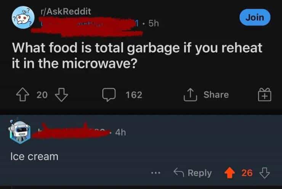
Task: Open the r/AskReddit subreddit link
Action: click(x=66, y=11)
